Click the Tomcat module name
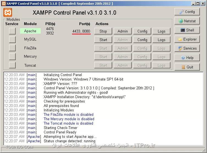The height and width of the screenshot is (153, 207). [30, 65]
